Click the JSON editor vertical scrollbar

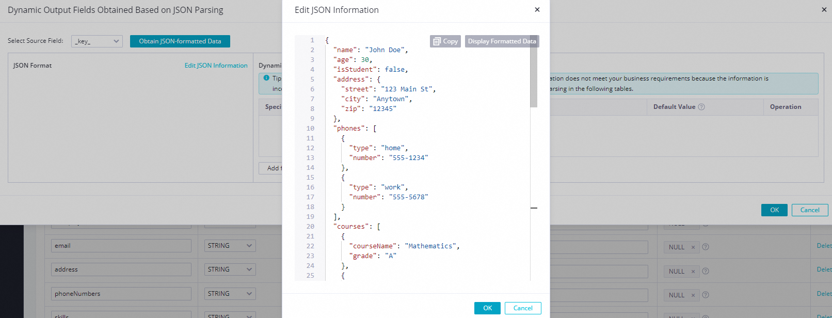coord(534,71)
